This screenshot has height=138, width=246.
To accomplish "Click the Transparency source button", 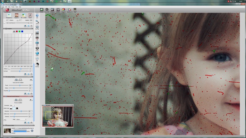I will [9, 15].
